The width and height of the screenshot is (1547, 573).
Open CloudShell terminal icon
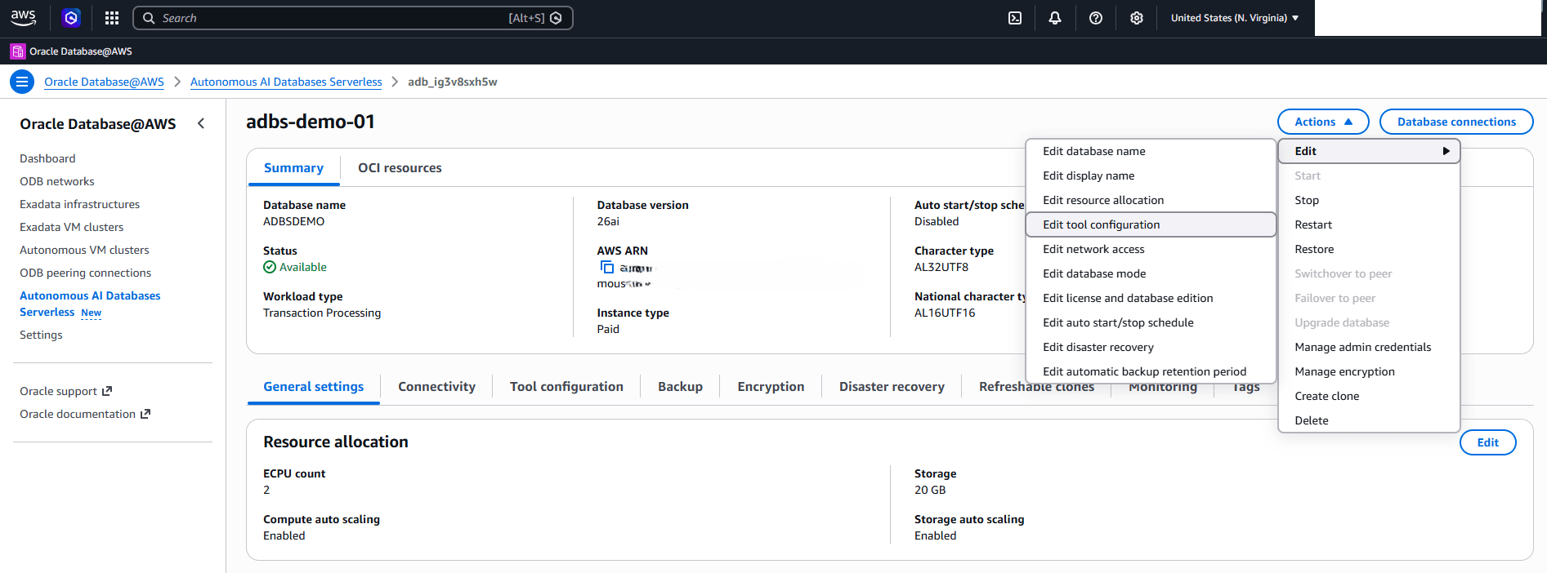click(x=1015, y=18)
